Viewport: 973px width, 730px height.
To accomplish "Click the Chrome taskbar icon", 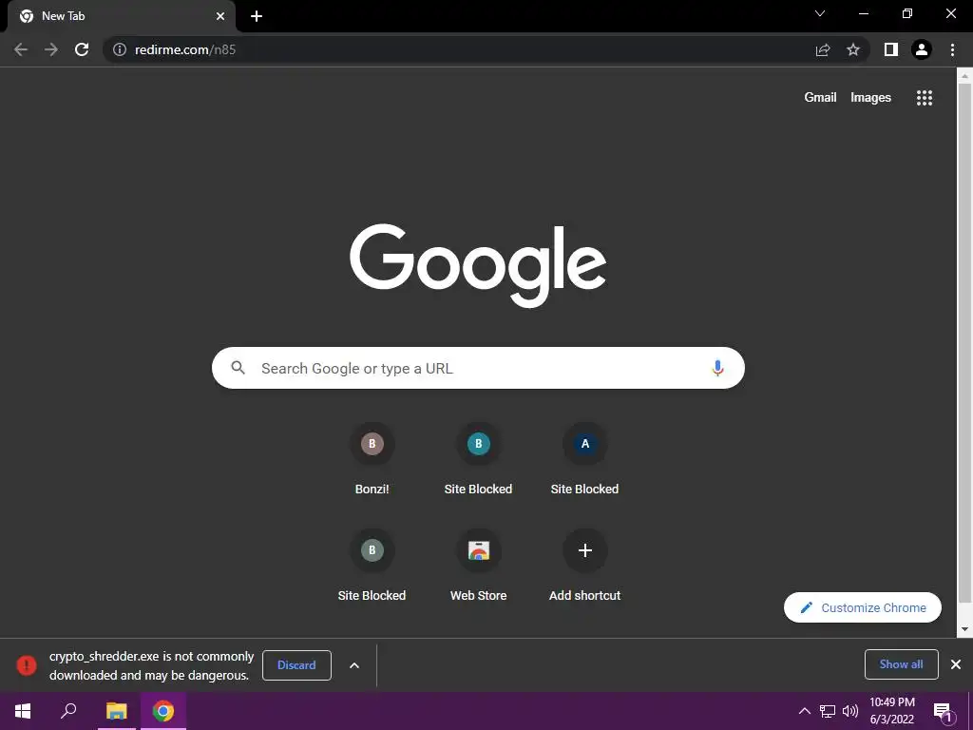I will point(163,711).
